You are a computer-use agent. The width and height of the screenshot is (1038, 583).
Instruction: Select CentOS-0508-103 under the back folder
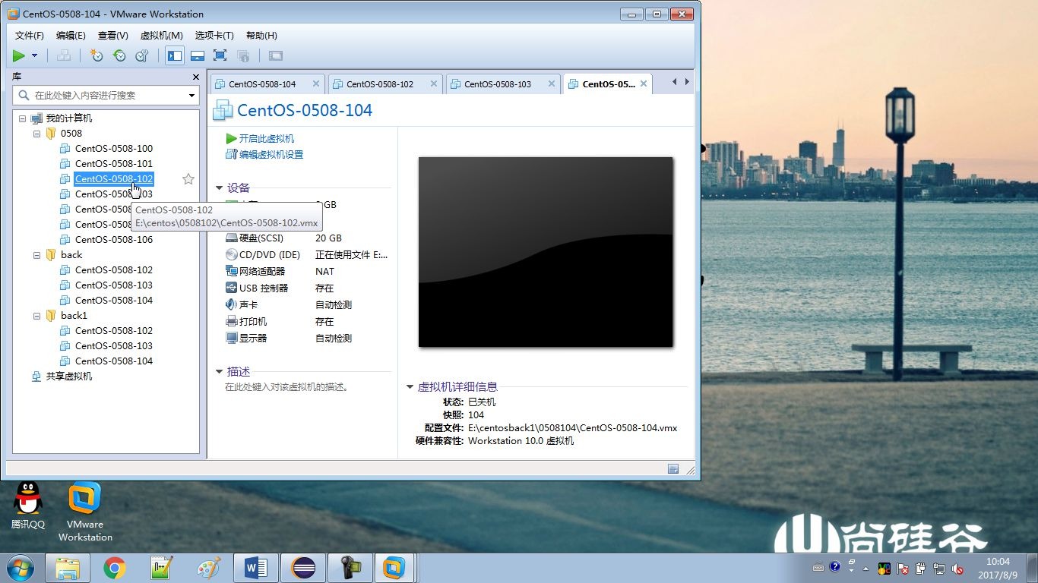[113, 285]
